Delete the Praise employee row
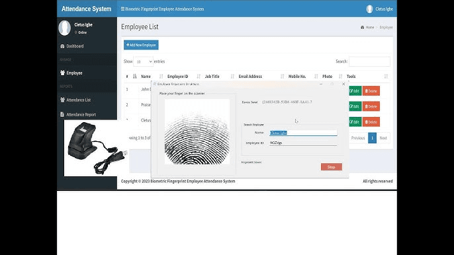The width and height of the screenshot is (454, 255). pyautogui.click(x=371, y=106)
